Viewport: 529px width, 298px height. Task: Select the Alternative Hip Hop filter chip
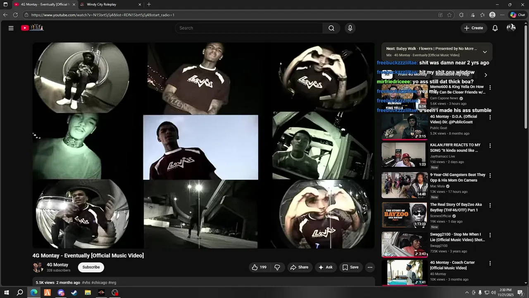coord(453,74)
